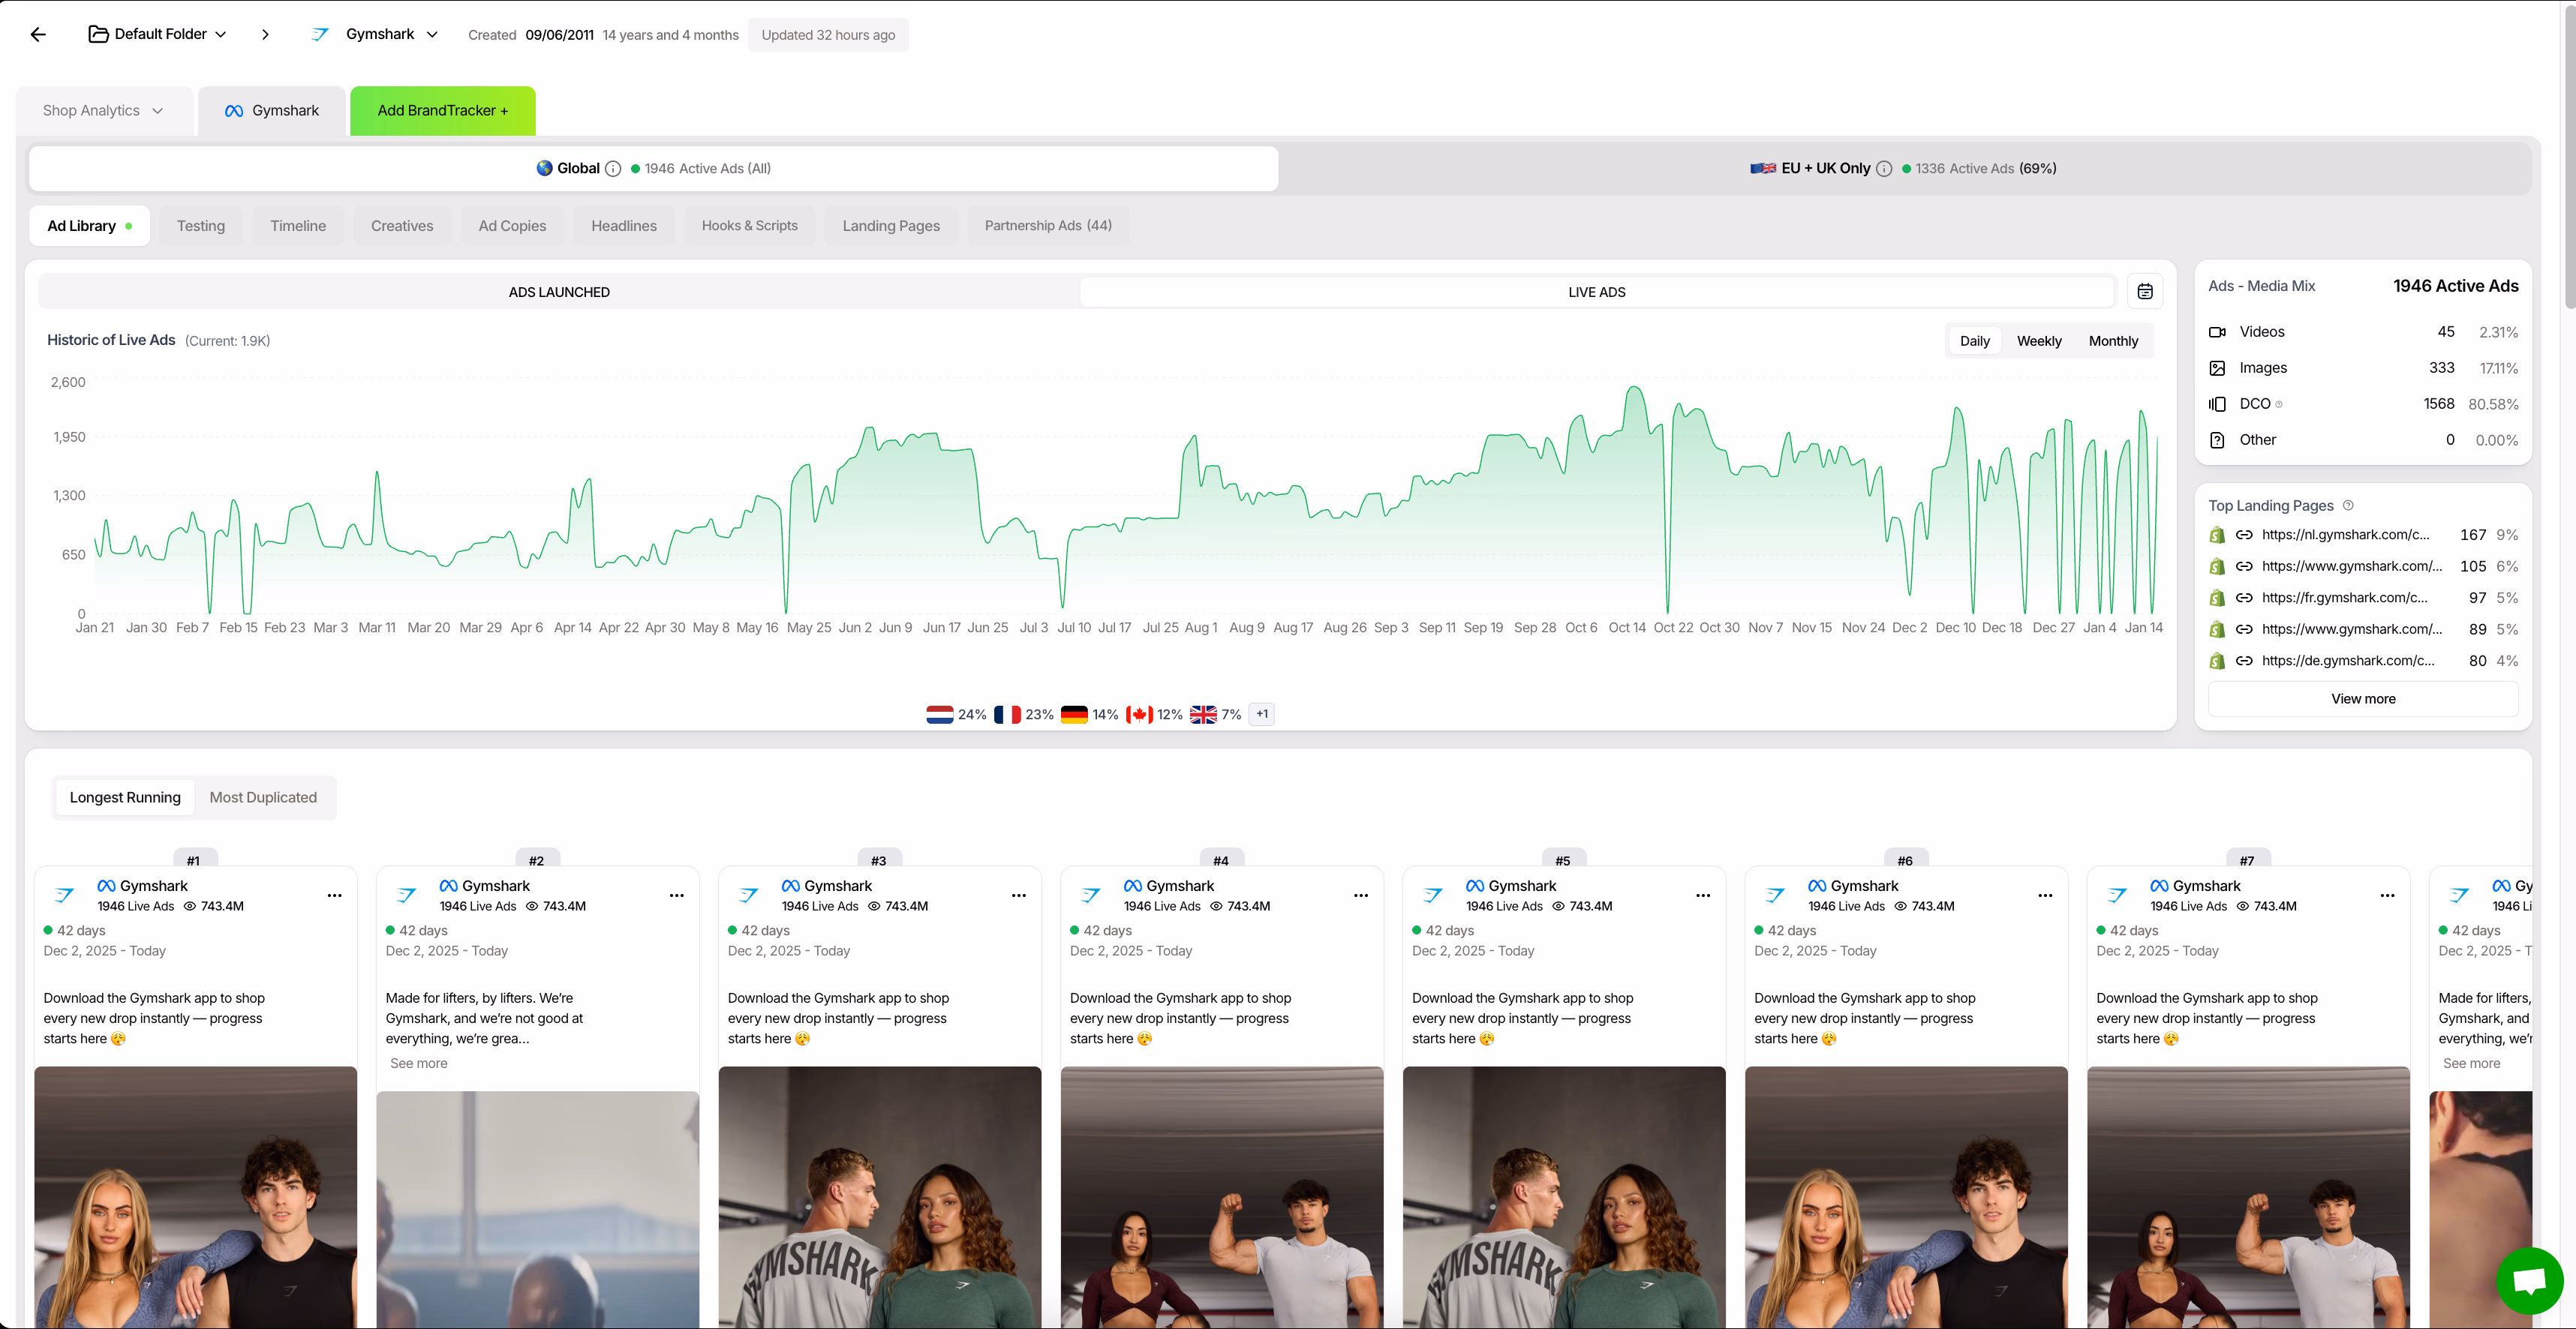Click the +1 extra countries badge below the chart
Viewport: 2576px width, 1329px height.
pyautogui.click(x=1261, y=713)
